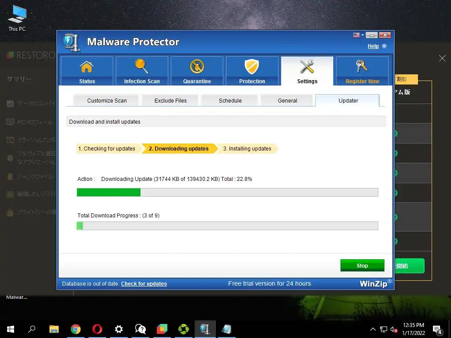The image size is (451, 338).
Task: Click the update download progress bar
Action: pyautogui.click(x=227, y=192)
